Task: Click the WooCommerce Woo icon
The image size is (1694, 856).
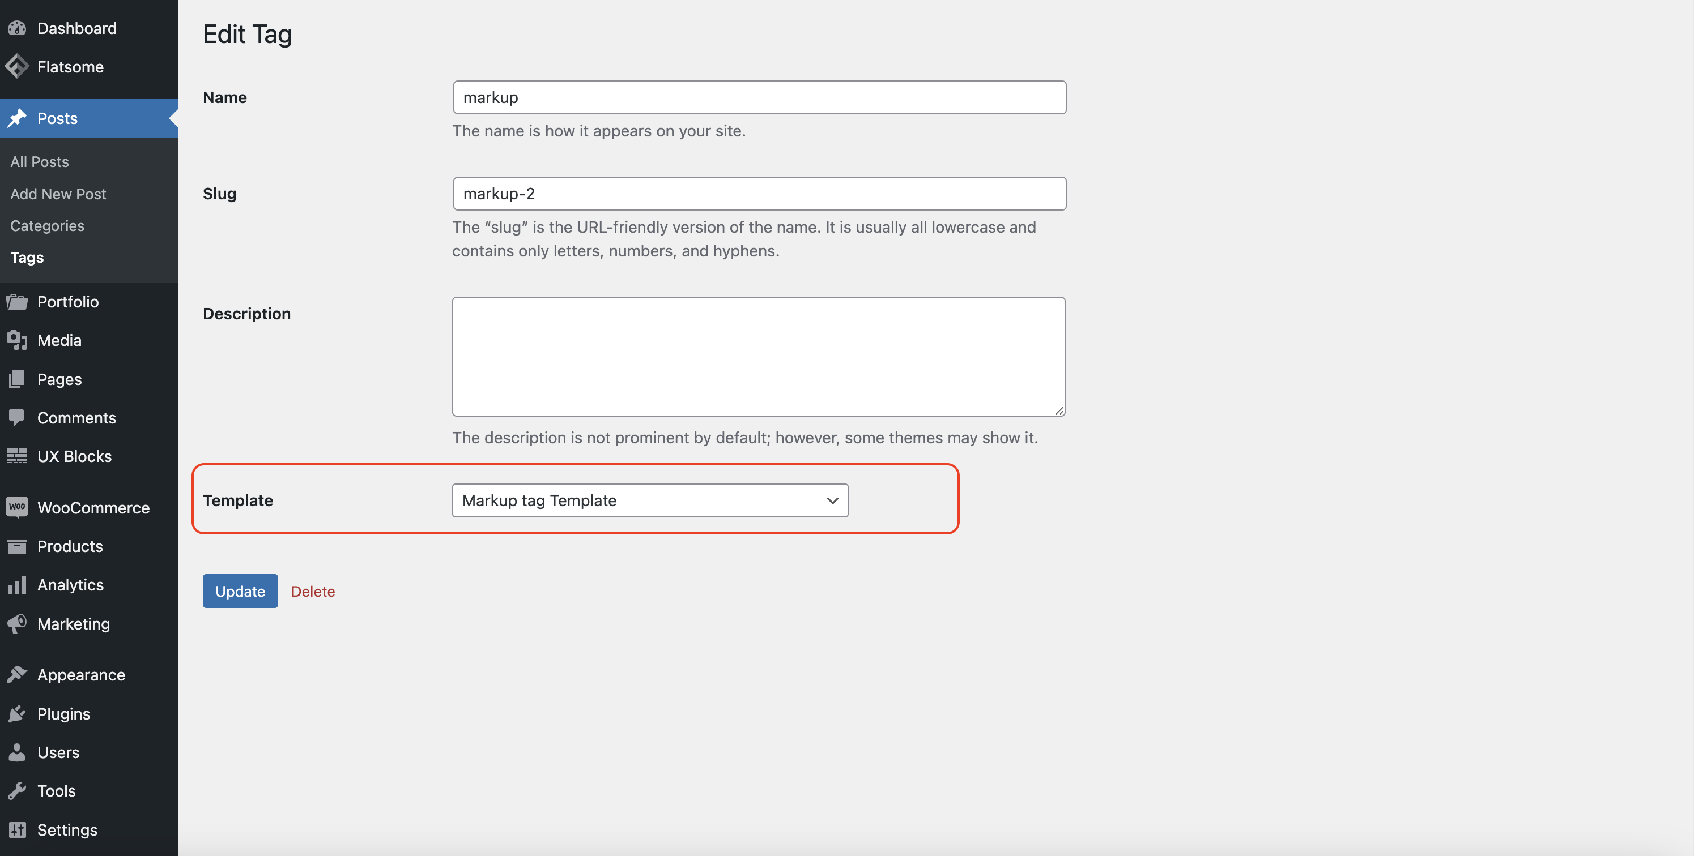Action: tap(17, 507)
